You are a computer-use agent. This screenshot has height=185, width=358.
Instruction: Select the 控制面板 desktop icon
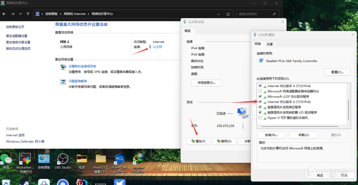coord(44,161)
